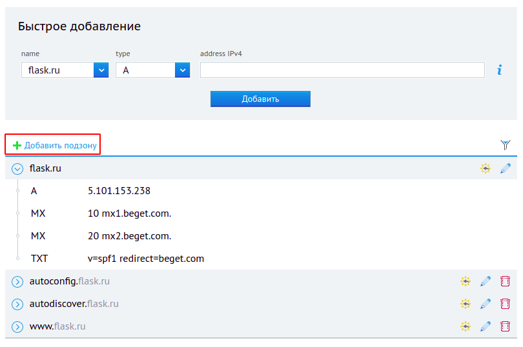The width and height of the screenshot is (523, 347).
Task: Open the name dropdown showing flask.ru
Action: (101, 70)
